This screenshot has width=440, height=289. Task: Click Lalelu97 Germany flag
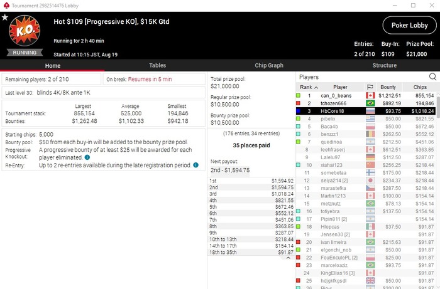click(370, 157)
